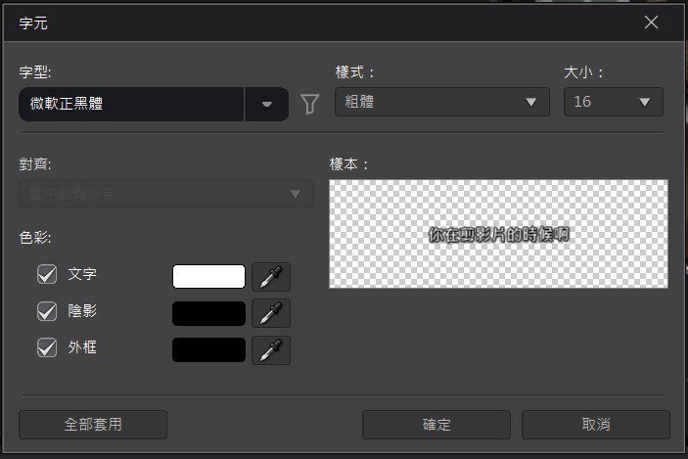688x459 pixels.
Task: Pick text color with the 文字 eyedropper
Action: [x=271, y=277]
